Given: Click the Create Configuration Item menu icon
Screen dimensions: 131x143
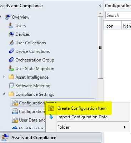Looking at the screenshot, I should (51, 108).
